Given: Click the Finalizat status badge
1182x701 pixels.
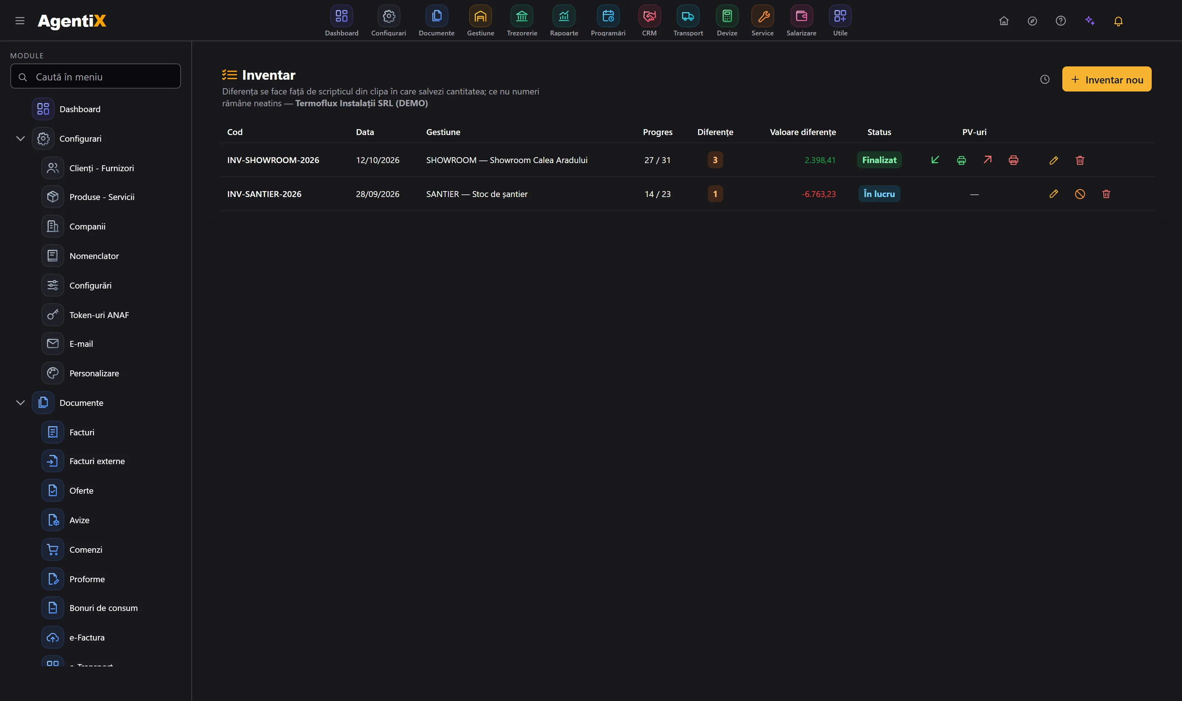Looking at the screenshot, I should click(x=879, y=160).
